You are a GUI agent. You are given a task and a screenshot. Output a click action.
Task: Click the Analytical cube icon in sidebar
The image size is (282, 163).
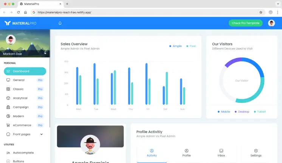click(x=8, y=98)
